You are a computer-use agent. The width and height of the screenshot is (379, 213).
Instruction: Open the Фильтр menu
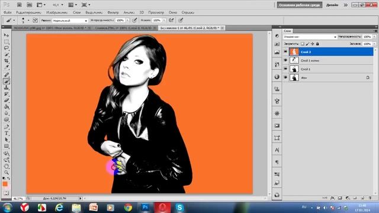coord(113,12)
